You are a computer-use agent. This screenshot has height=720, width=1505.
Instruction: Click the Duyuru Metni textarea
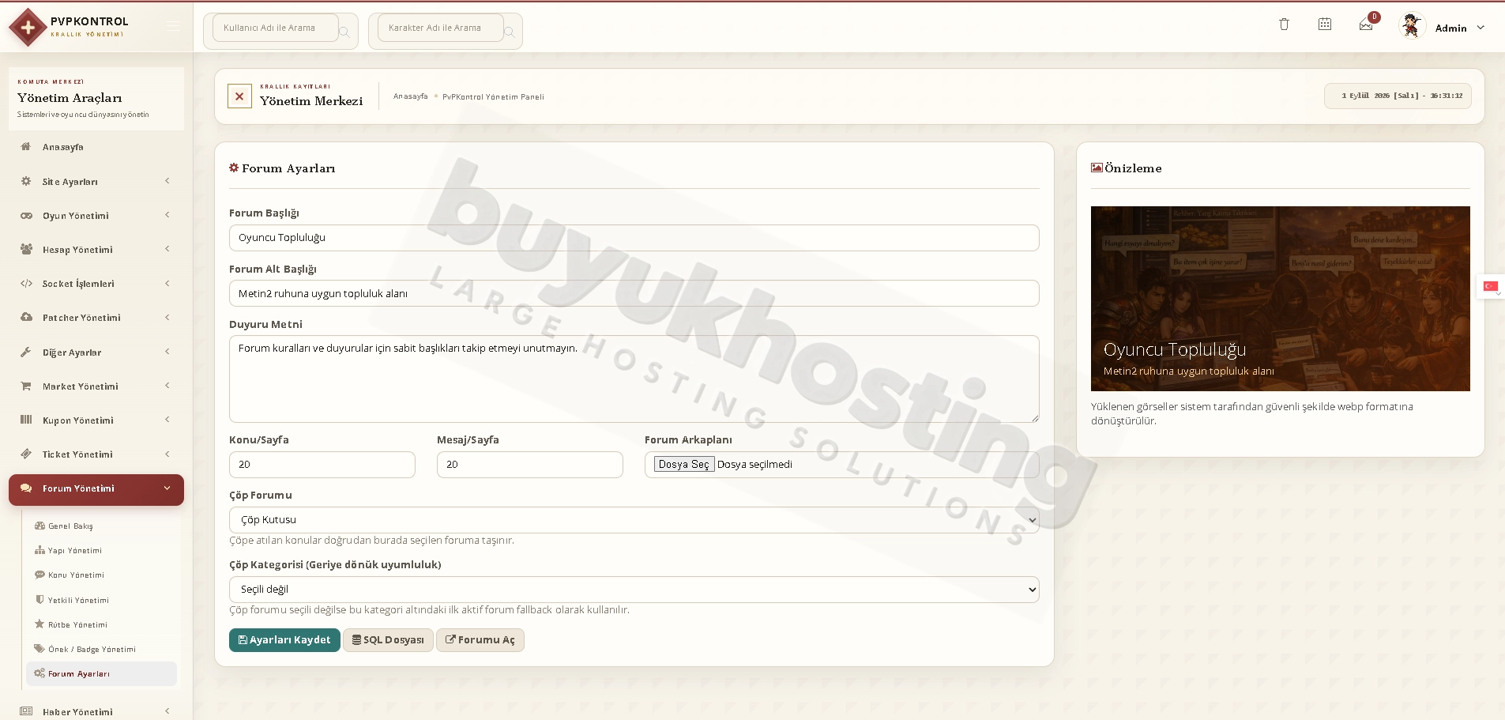pos(634,379)
